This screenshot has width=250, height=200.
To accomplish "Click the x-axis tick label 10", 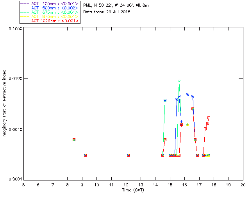I will [96, 185].
